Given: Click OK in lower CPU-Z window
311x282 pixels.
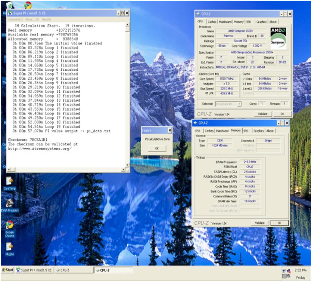Looking at the screenshot, I should click(x=279, y=223).
